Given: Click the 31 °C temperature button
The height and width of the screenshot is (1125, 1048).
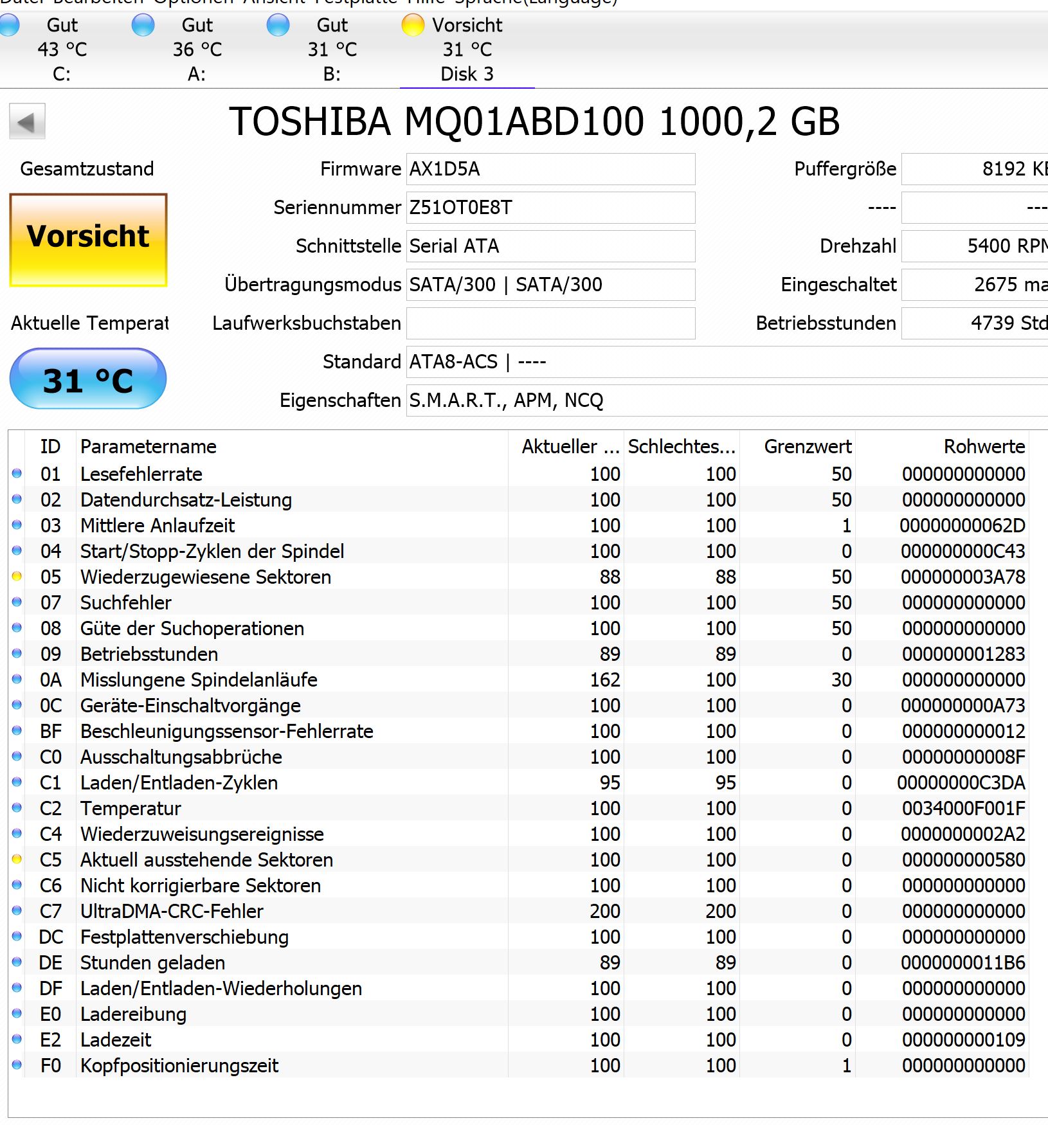Looking at the screenshot, I should pos(88,379).
